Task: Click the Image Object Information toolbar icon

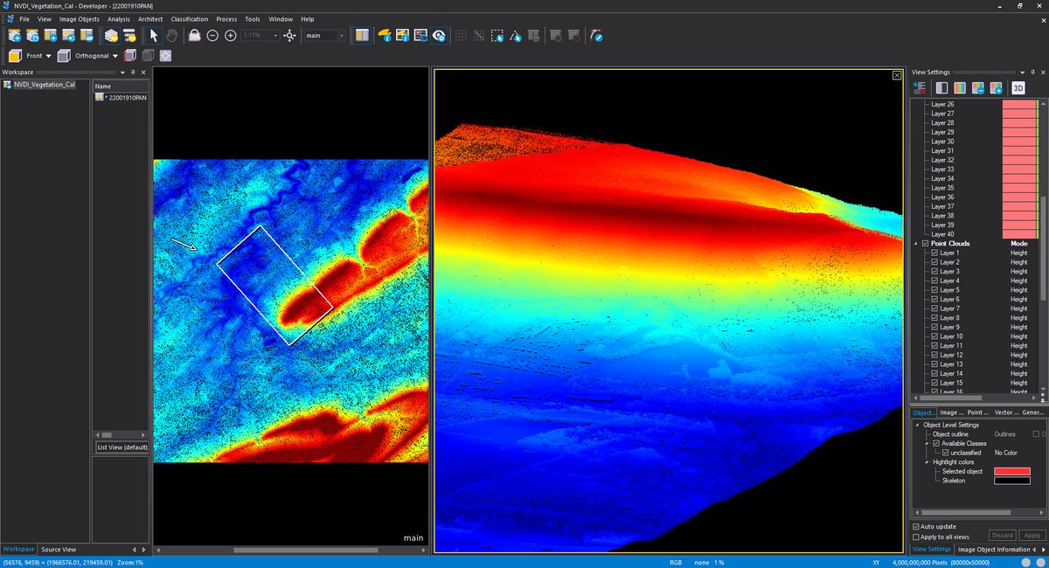Action: (x=383, y=35)
